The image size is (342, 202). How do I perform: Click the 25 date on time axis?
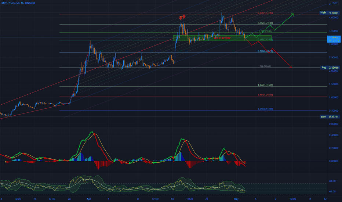207,199
